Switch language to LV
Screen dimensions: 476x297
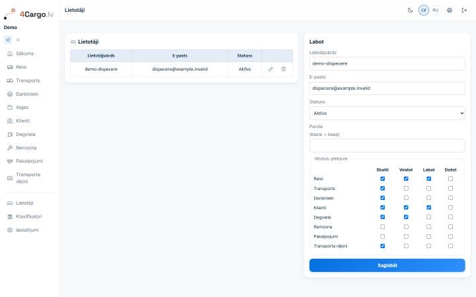pyautogui.click(x=424, y=11)
